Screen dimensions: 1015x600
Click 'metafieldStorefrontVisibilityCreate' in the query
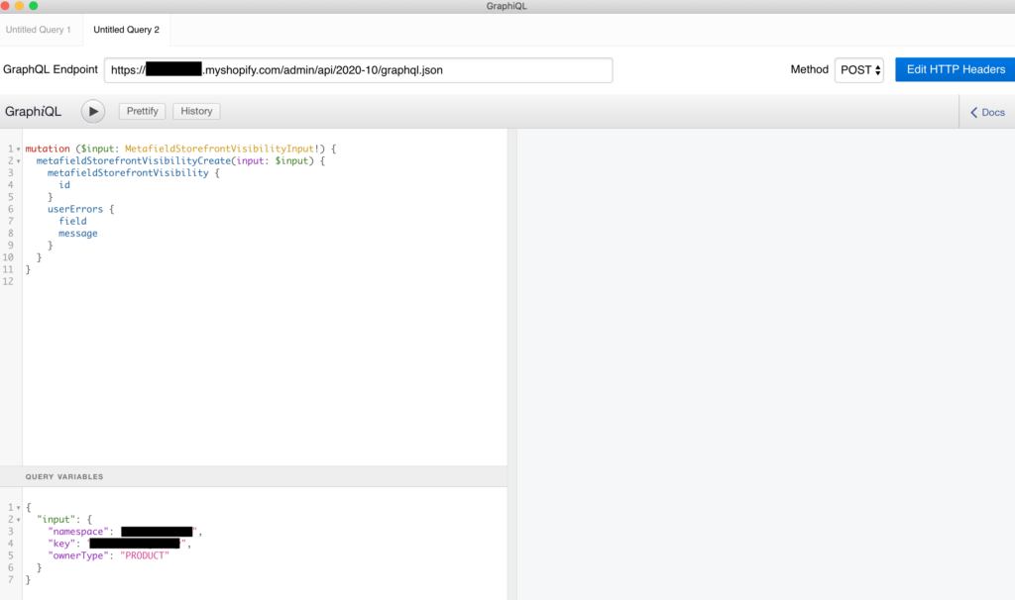click(134, 161)
